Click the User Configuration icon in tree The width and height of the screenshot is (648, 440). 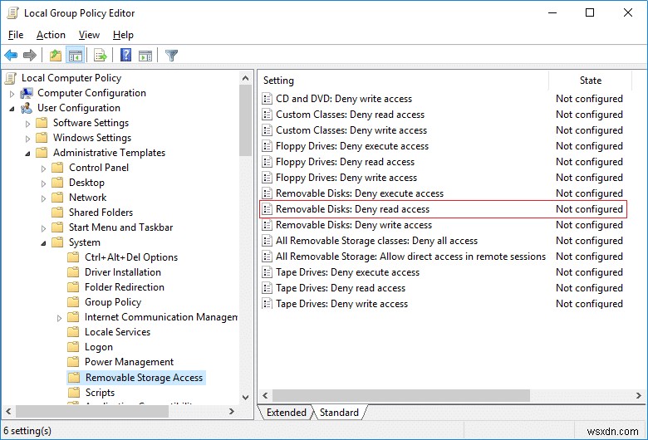[x=27, y=108]
